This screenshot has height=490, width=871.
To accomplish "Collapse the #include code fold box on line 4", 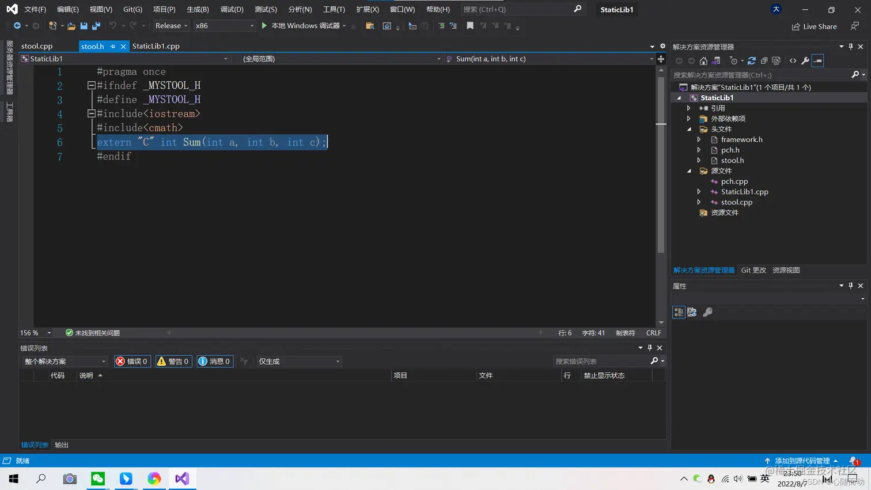I will point(91,113).
